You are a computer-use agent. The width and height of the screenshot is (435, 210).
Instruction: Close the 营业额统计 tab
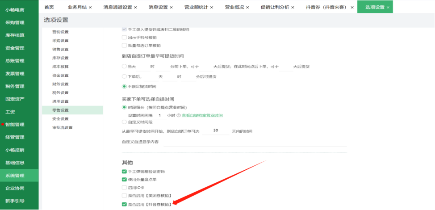(212, 8)
